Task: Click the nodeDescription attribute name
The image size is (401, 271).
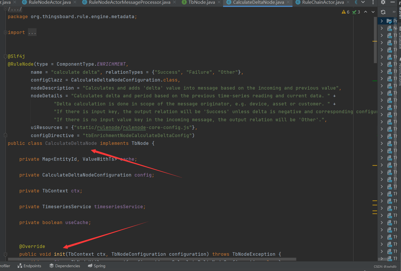Action: 52,88
